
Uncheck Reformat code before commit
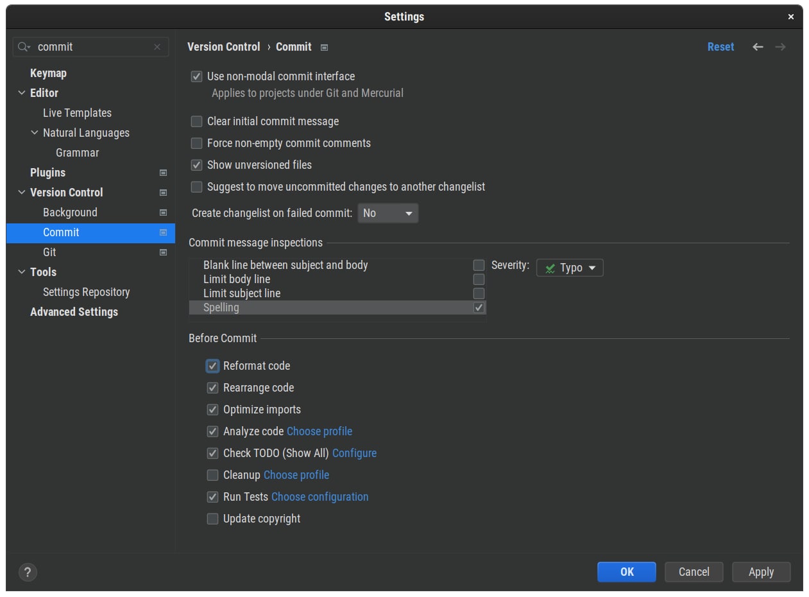pos(212,366)
